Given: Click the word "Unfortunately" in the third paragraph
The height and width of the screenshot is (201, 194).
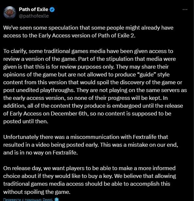Looking at the screenshot, I should (21, 137).
